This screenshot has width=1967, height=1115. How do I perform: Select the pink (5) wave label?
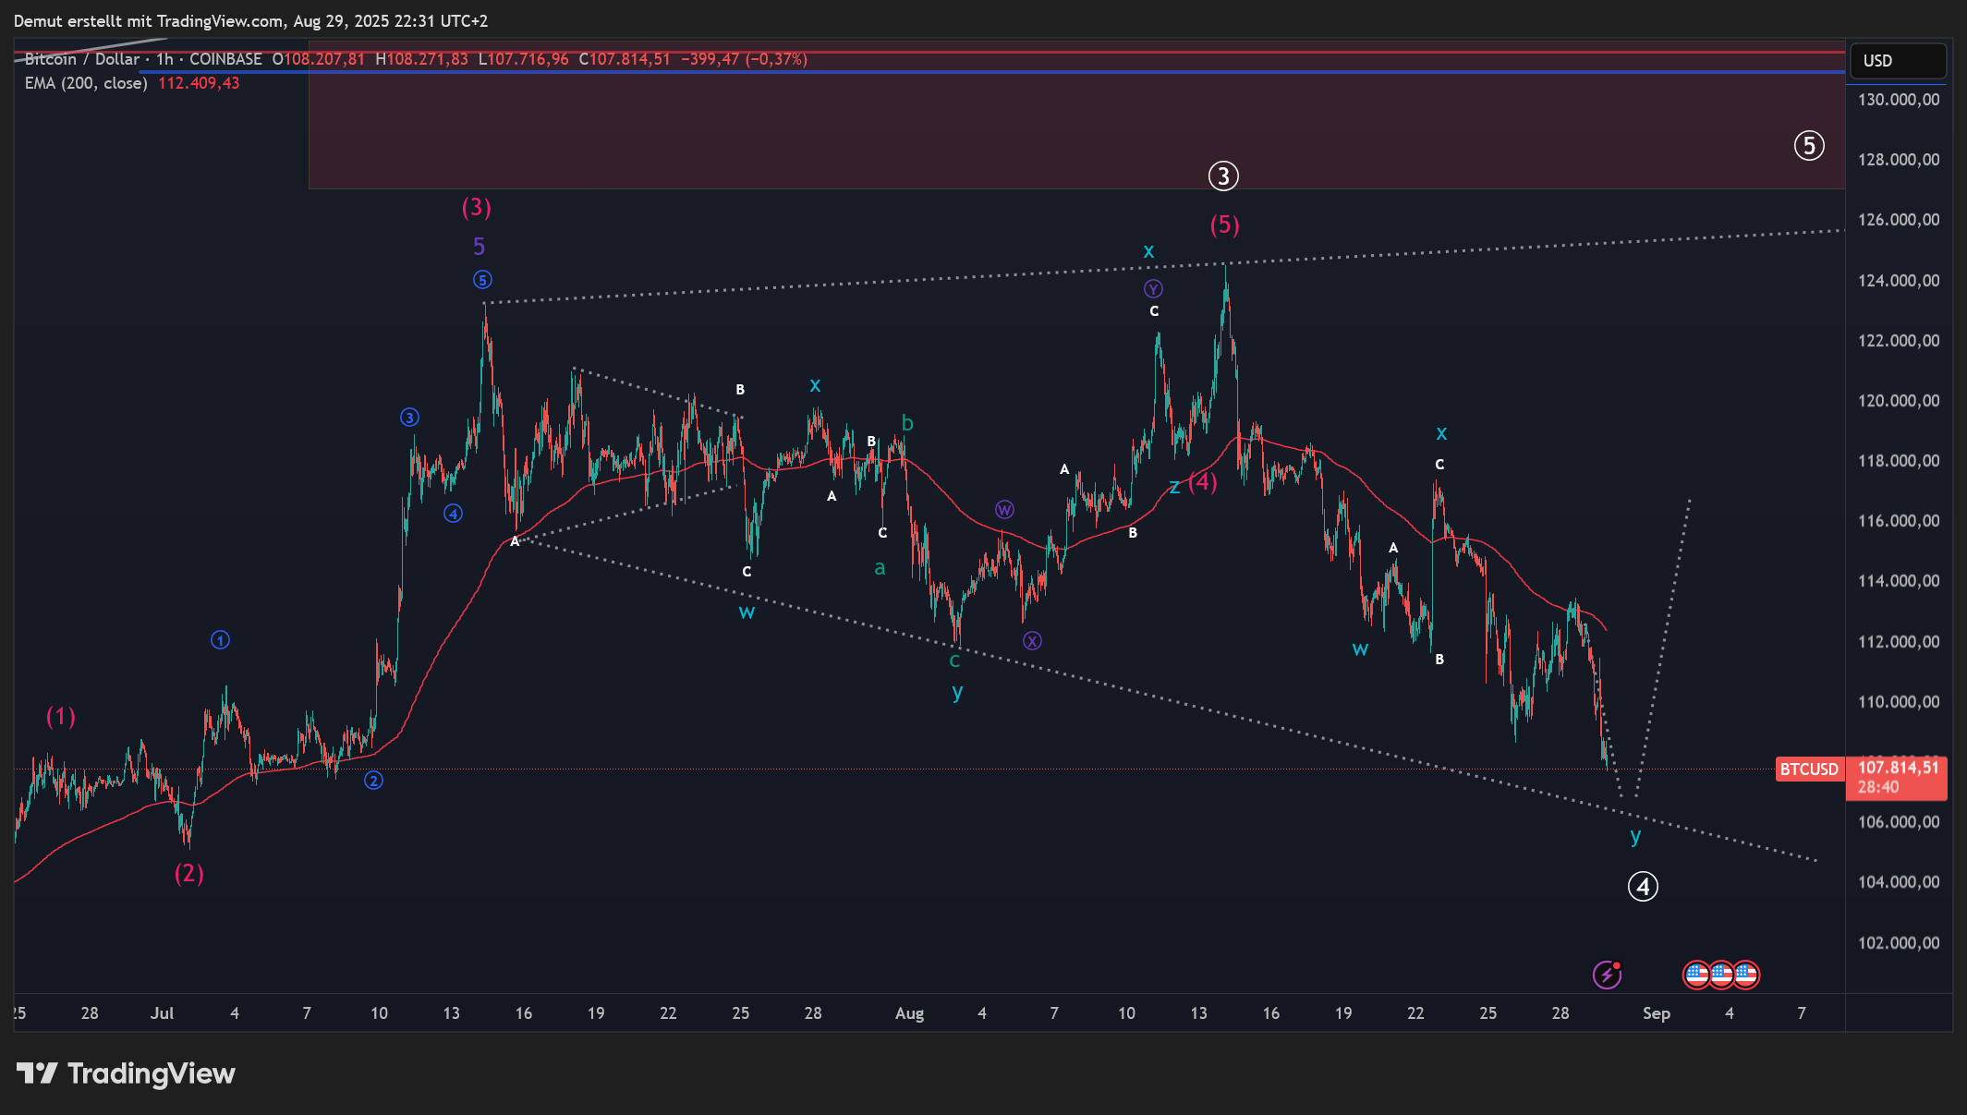coord(1225,224)
